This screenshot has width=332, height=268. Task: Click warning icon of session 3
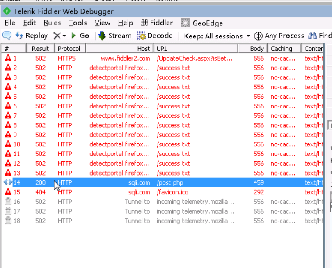[x=8, y=77]
